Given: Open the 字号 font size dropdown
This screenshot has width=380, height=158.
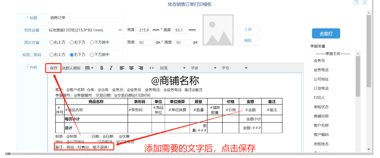Looking at the screenshot, I should click(234, 68).
